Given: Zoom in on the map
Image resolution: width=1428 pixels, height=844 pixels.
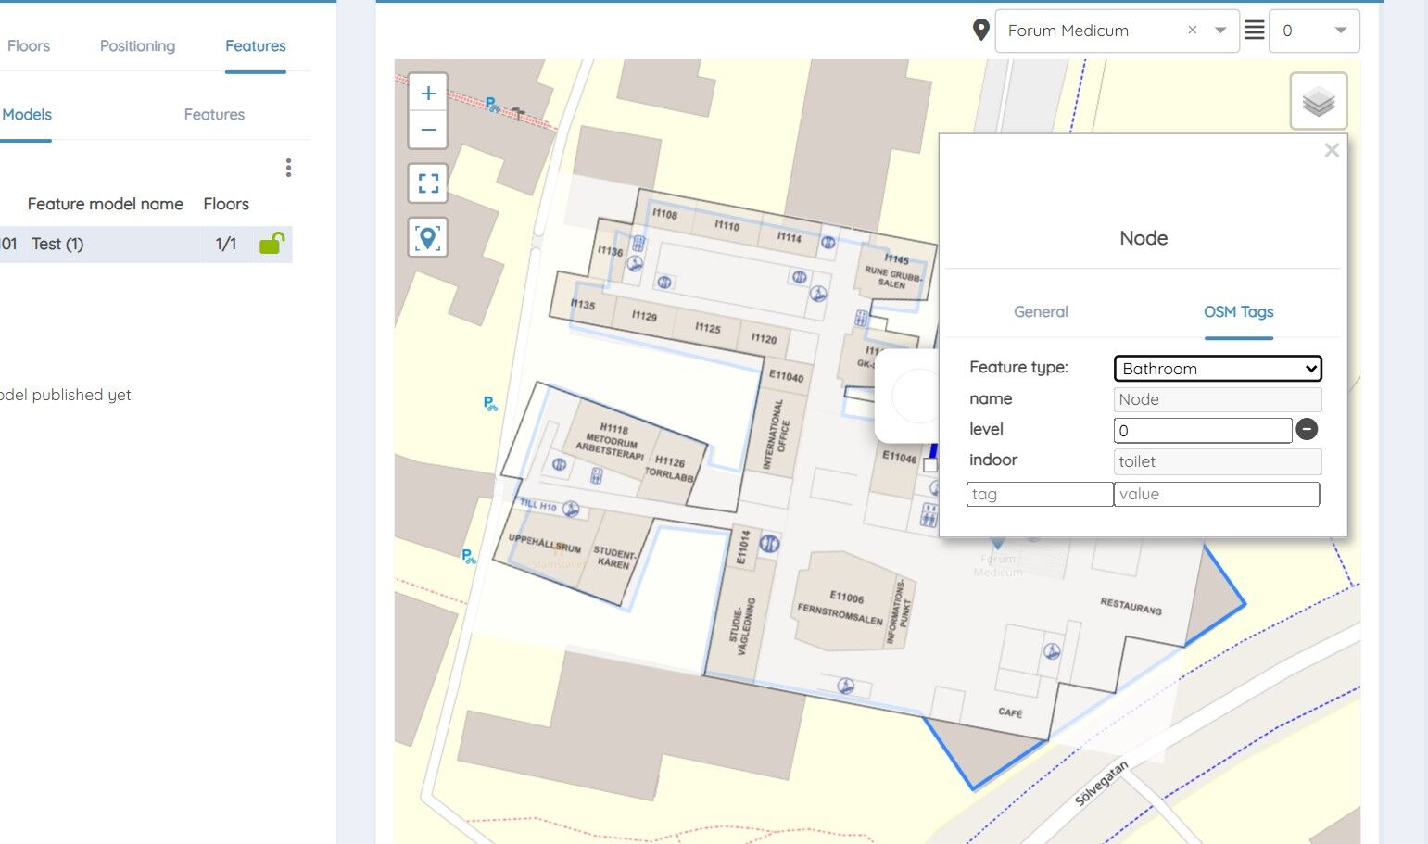Looking at the screenshot, I should click(x=428, y=93).
